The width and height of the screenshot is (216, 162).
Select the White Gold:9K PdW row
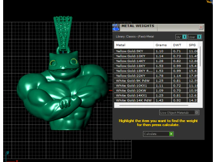click(156, 81)
